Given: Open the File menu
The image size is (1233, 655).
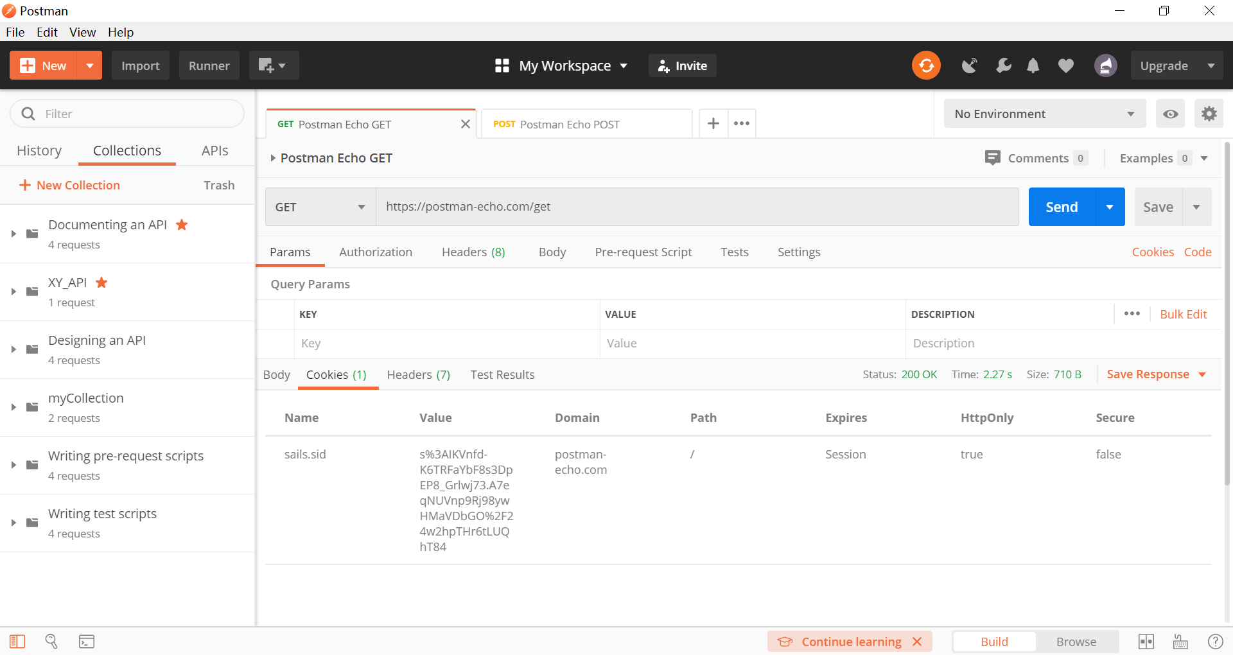Looking at the screenshot, I should pyautogui.click(x=15, y=32).
